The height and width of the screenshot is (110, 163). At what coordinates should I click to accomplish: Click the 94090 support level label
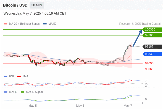pos(149,63)
